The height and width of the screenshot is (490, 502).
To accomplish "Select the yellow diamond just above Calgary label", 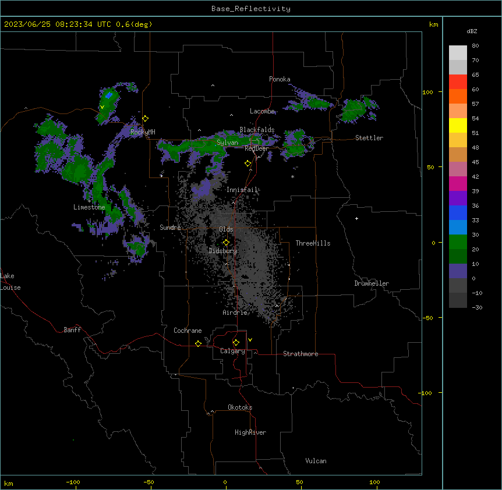I will tap(236, 343).
